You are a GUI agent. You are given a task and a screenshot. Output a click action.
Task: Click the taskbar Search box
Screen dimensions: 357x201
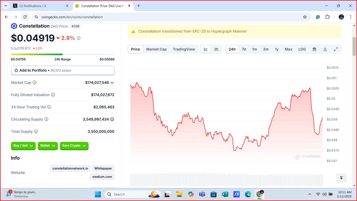[133, 194]
